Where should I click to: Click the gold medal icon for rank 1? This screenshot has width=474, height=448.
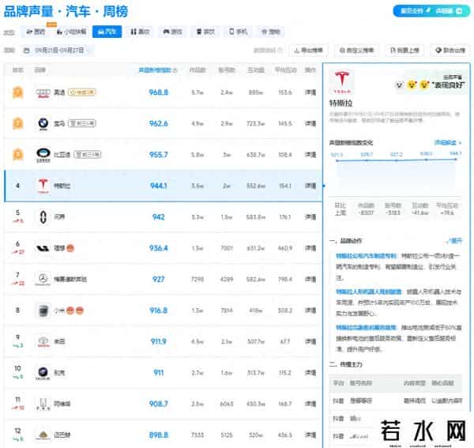(x=17, y=92)
